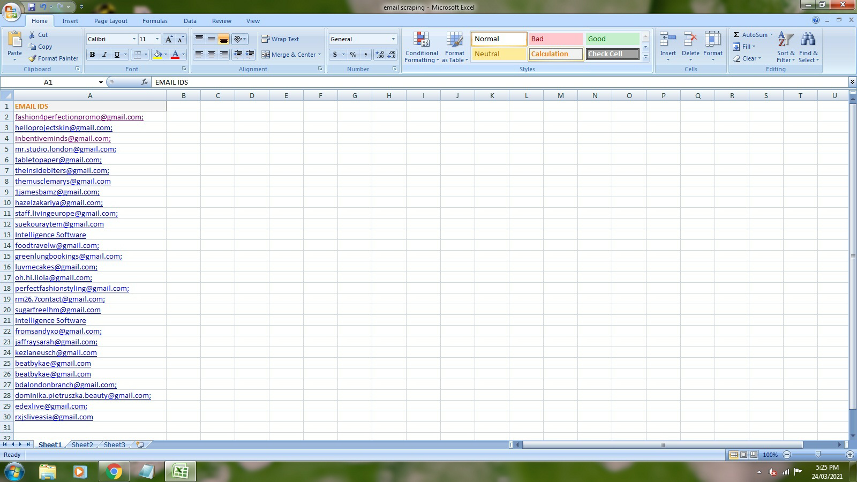Click Decrease Decimal icon
This screenshot has width=857, height=482.
(x=392, y=55)
